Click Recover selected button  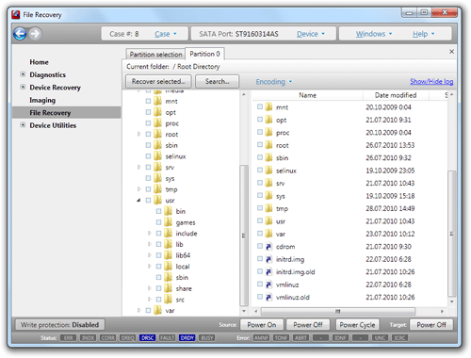point(158,82)
